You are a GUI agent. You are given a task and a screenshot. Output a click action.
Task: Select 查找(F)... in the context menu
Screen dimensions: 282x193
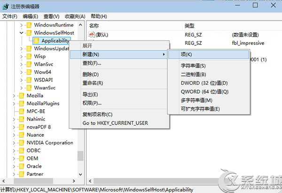pyautogui.click(x=119, y=63)
